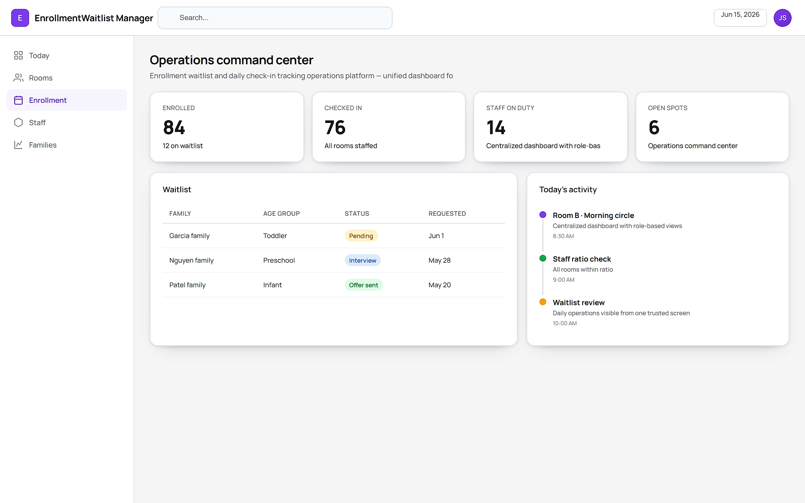Click the All rooms staffed text
The width and height of the screenshot is (805, 503).
tap(351, 146)
